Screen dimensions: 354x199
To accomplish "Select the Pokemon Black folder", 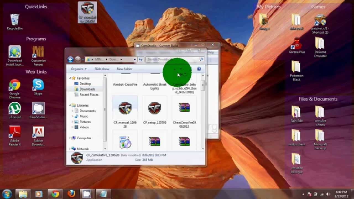I will tap(296, 71).
